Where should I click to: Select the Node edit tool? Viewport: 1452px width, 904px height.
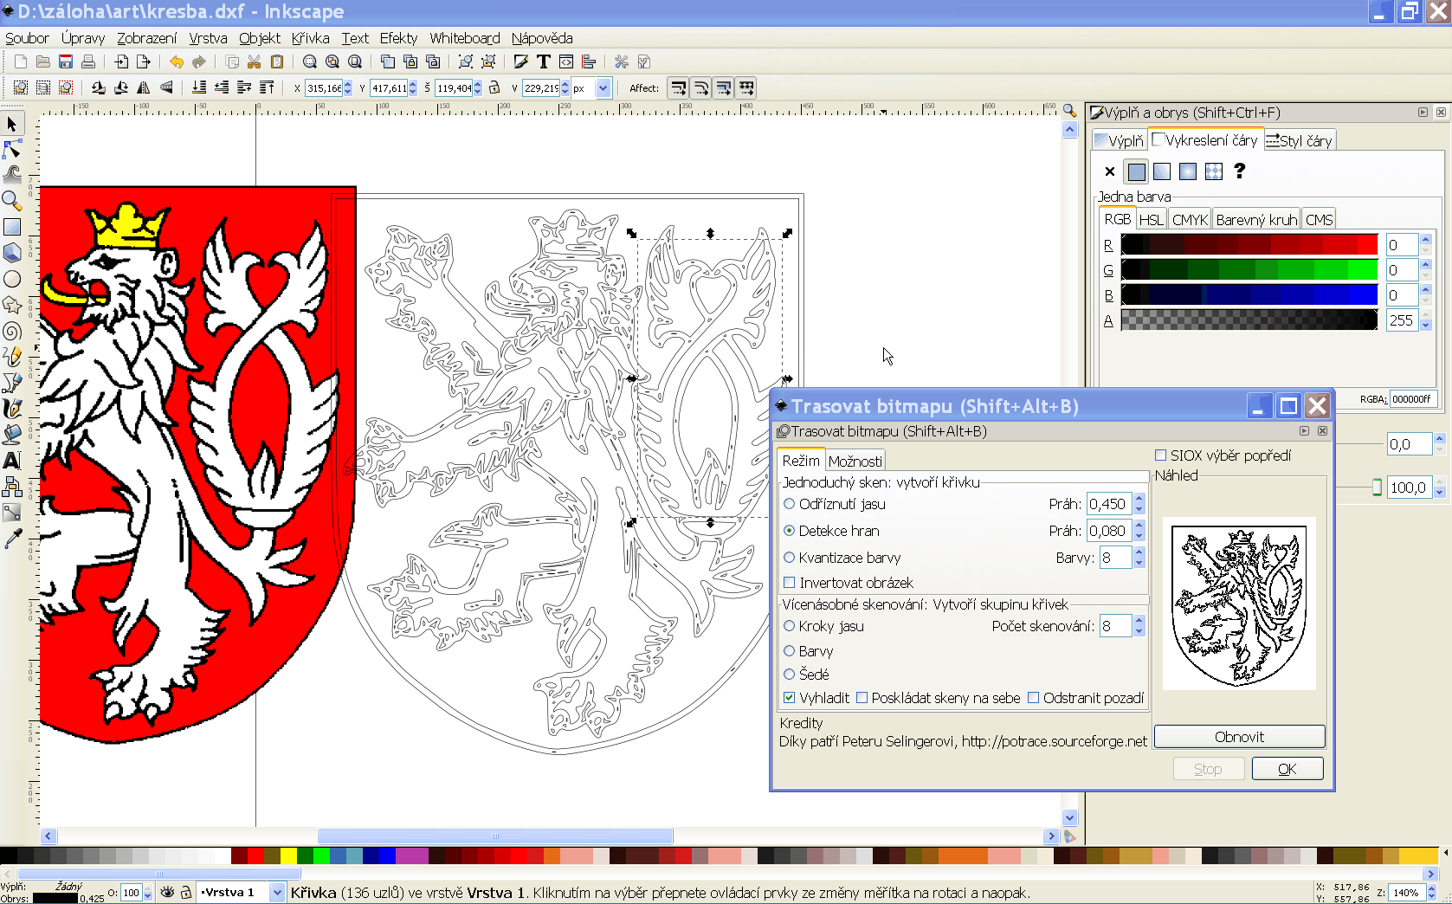[12, 150]
